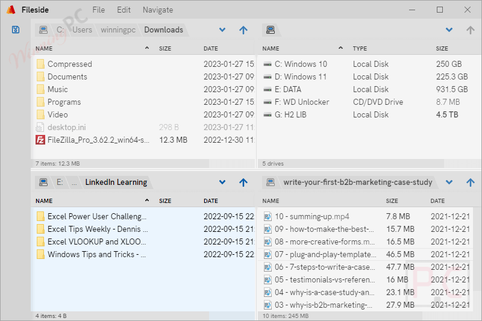Click the FileZilla installer icon

pos(40,140)
